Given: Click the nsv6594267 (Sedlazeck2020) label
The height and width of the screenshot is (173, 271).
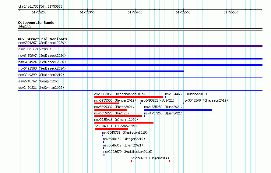Looking at the screenshot, I should [x=42, y=43].
